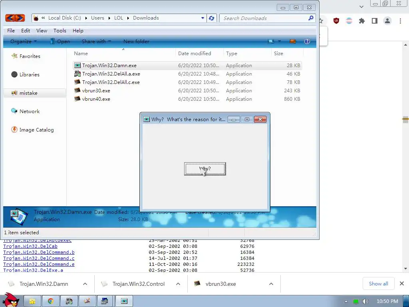Close the Chrome downloads bar
409x307 pixels.
click(402, 283)
